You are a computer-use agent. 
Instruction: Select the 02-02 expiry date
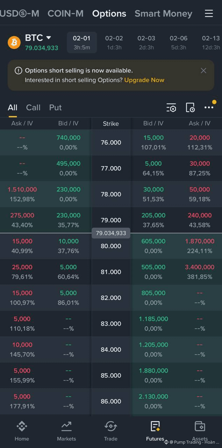114,42
